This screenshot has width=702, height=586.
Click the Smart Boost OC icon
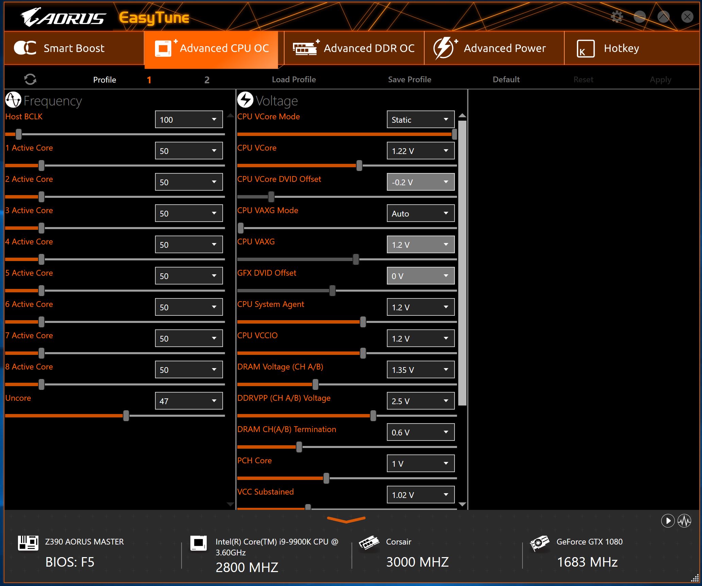pos(25,48)
